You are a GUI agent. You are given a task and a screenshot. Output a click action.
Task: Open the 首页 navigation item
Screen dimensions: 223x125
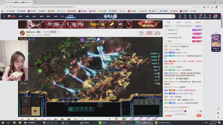pyautogui.click(x=20, y=16)
